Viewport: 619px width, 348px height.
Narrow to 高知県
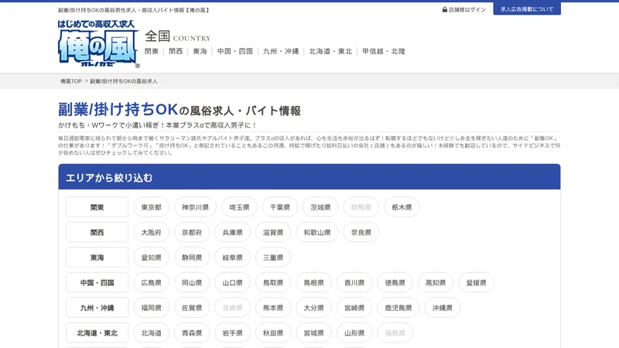coord(436,282)
